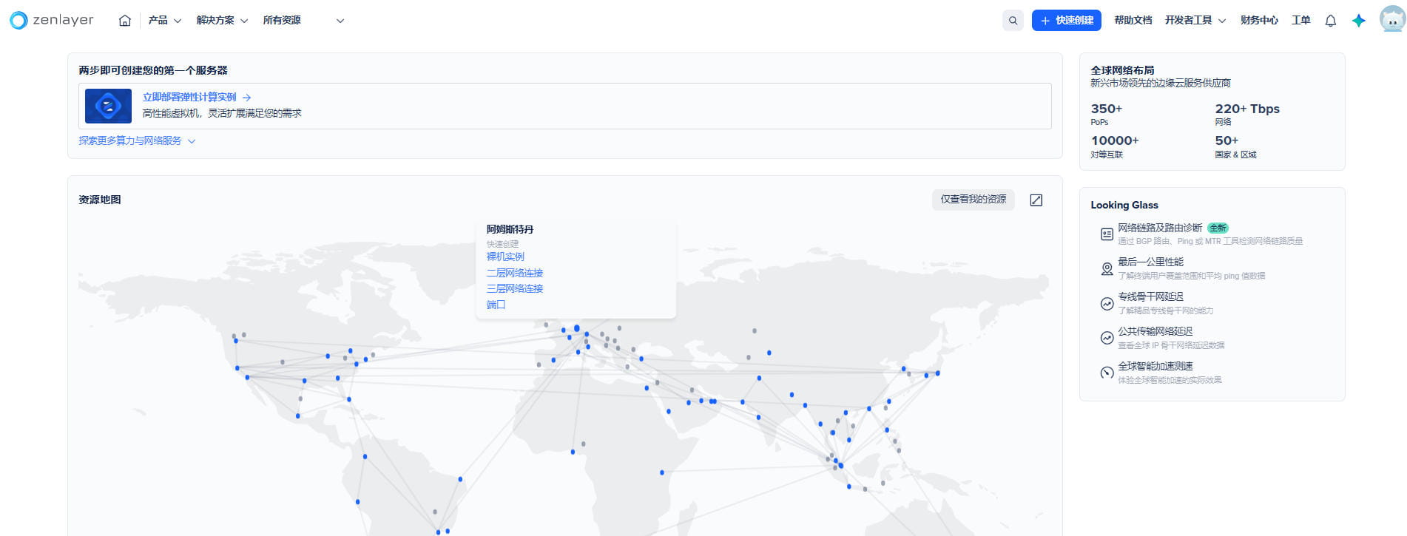Click the 350+ PoPs statistic
1407x536 pixels.
(x=1107, y=114)
